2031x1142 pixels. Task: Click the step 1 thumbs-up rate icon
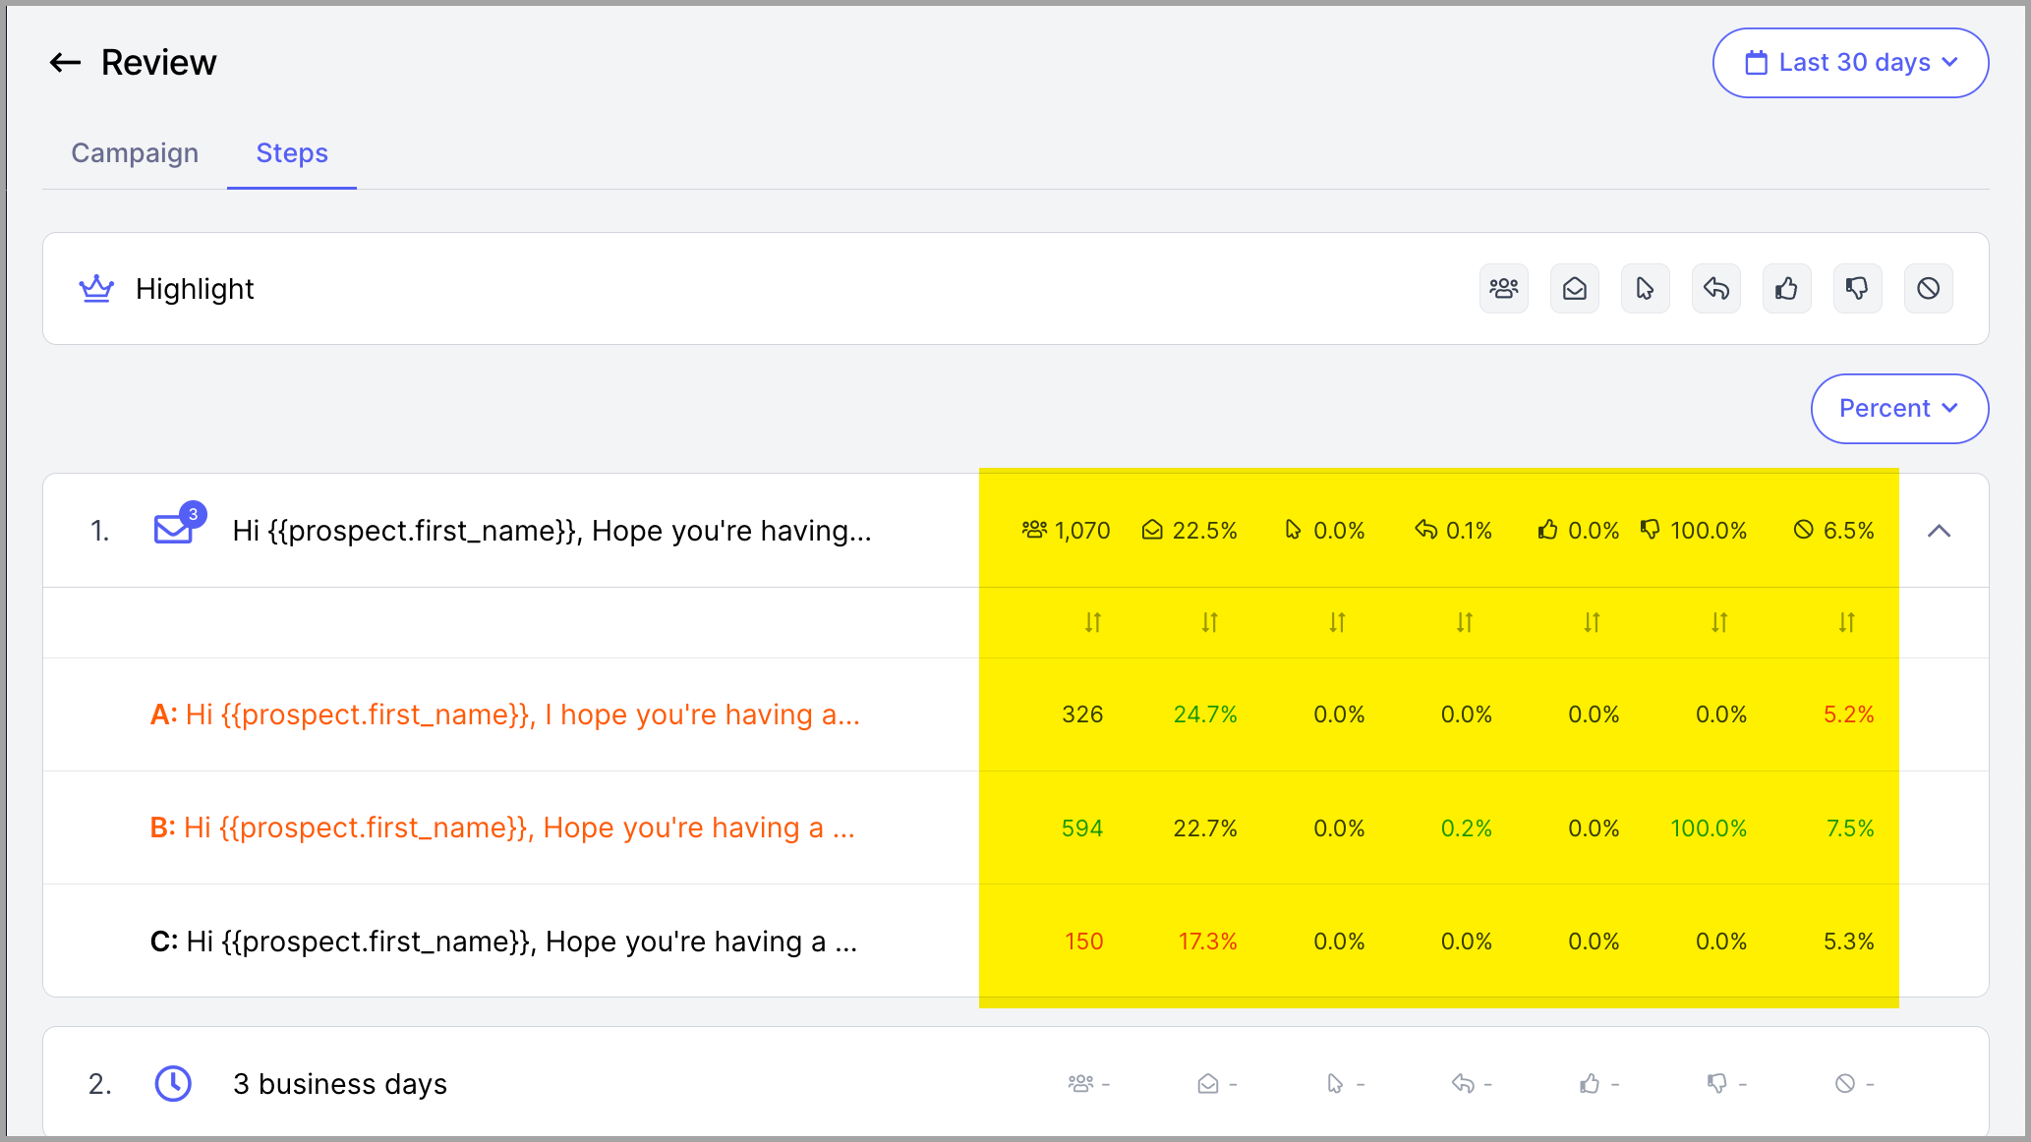tap(1547, 531)
